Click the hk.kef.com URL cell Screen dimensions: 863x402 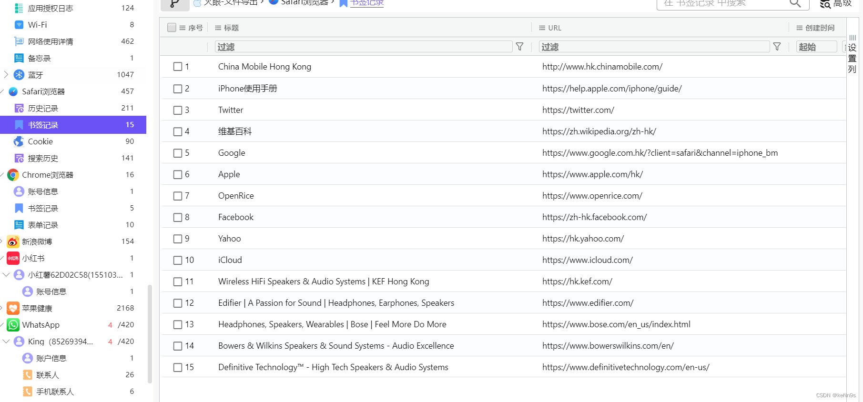pyautogui.click(x=577, y=281)
